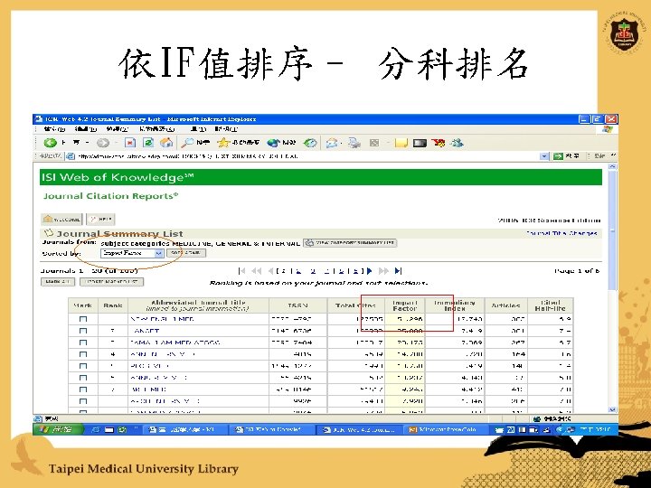Mark the JAMA-J AM MED ASSOC checkbox
This screenshot has width=651, height=488.
83,343
